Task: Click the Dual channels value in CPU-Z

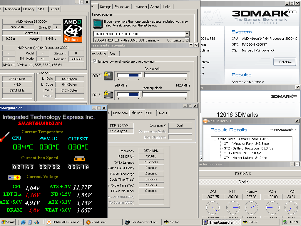Action: pyautogui.click(x=180, y=125)
